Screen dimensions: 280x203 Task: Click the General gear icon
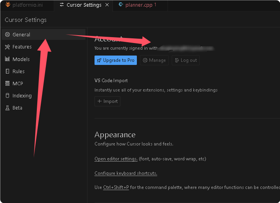click(7, 34)
